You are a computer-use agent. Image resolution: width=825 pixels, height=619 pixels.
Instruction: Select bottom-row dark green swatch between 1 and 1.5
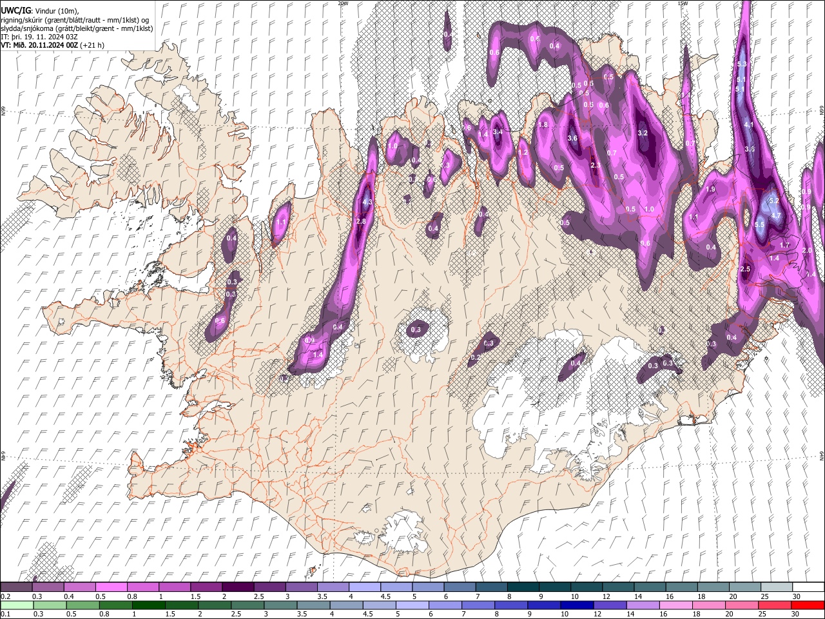point(149,605)
